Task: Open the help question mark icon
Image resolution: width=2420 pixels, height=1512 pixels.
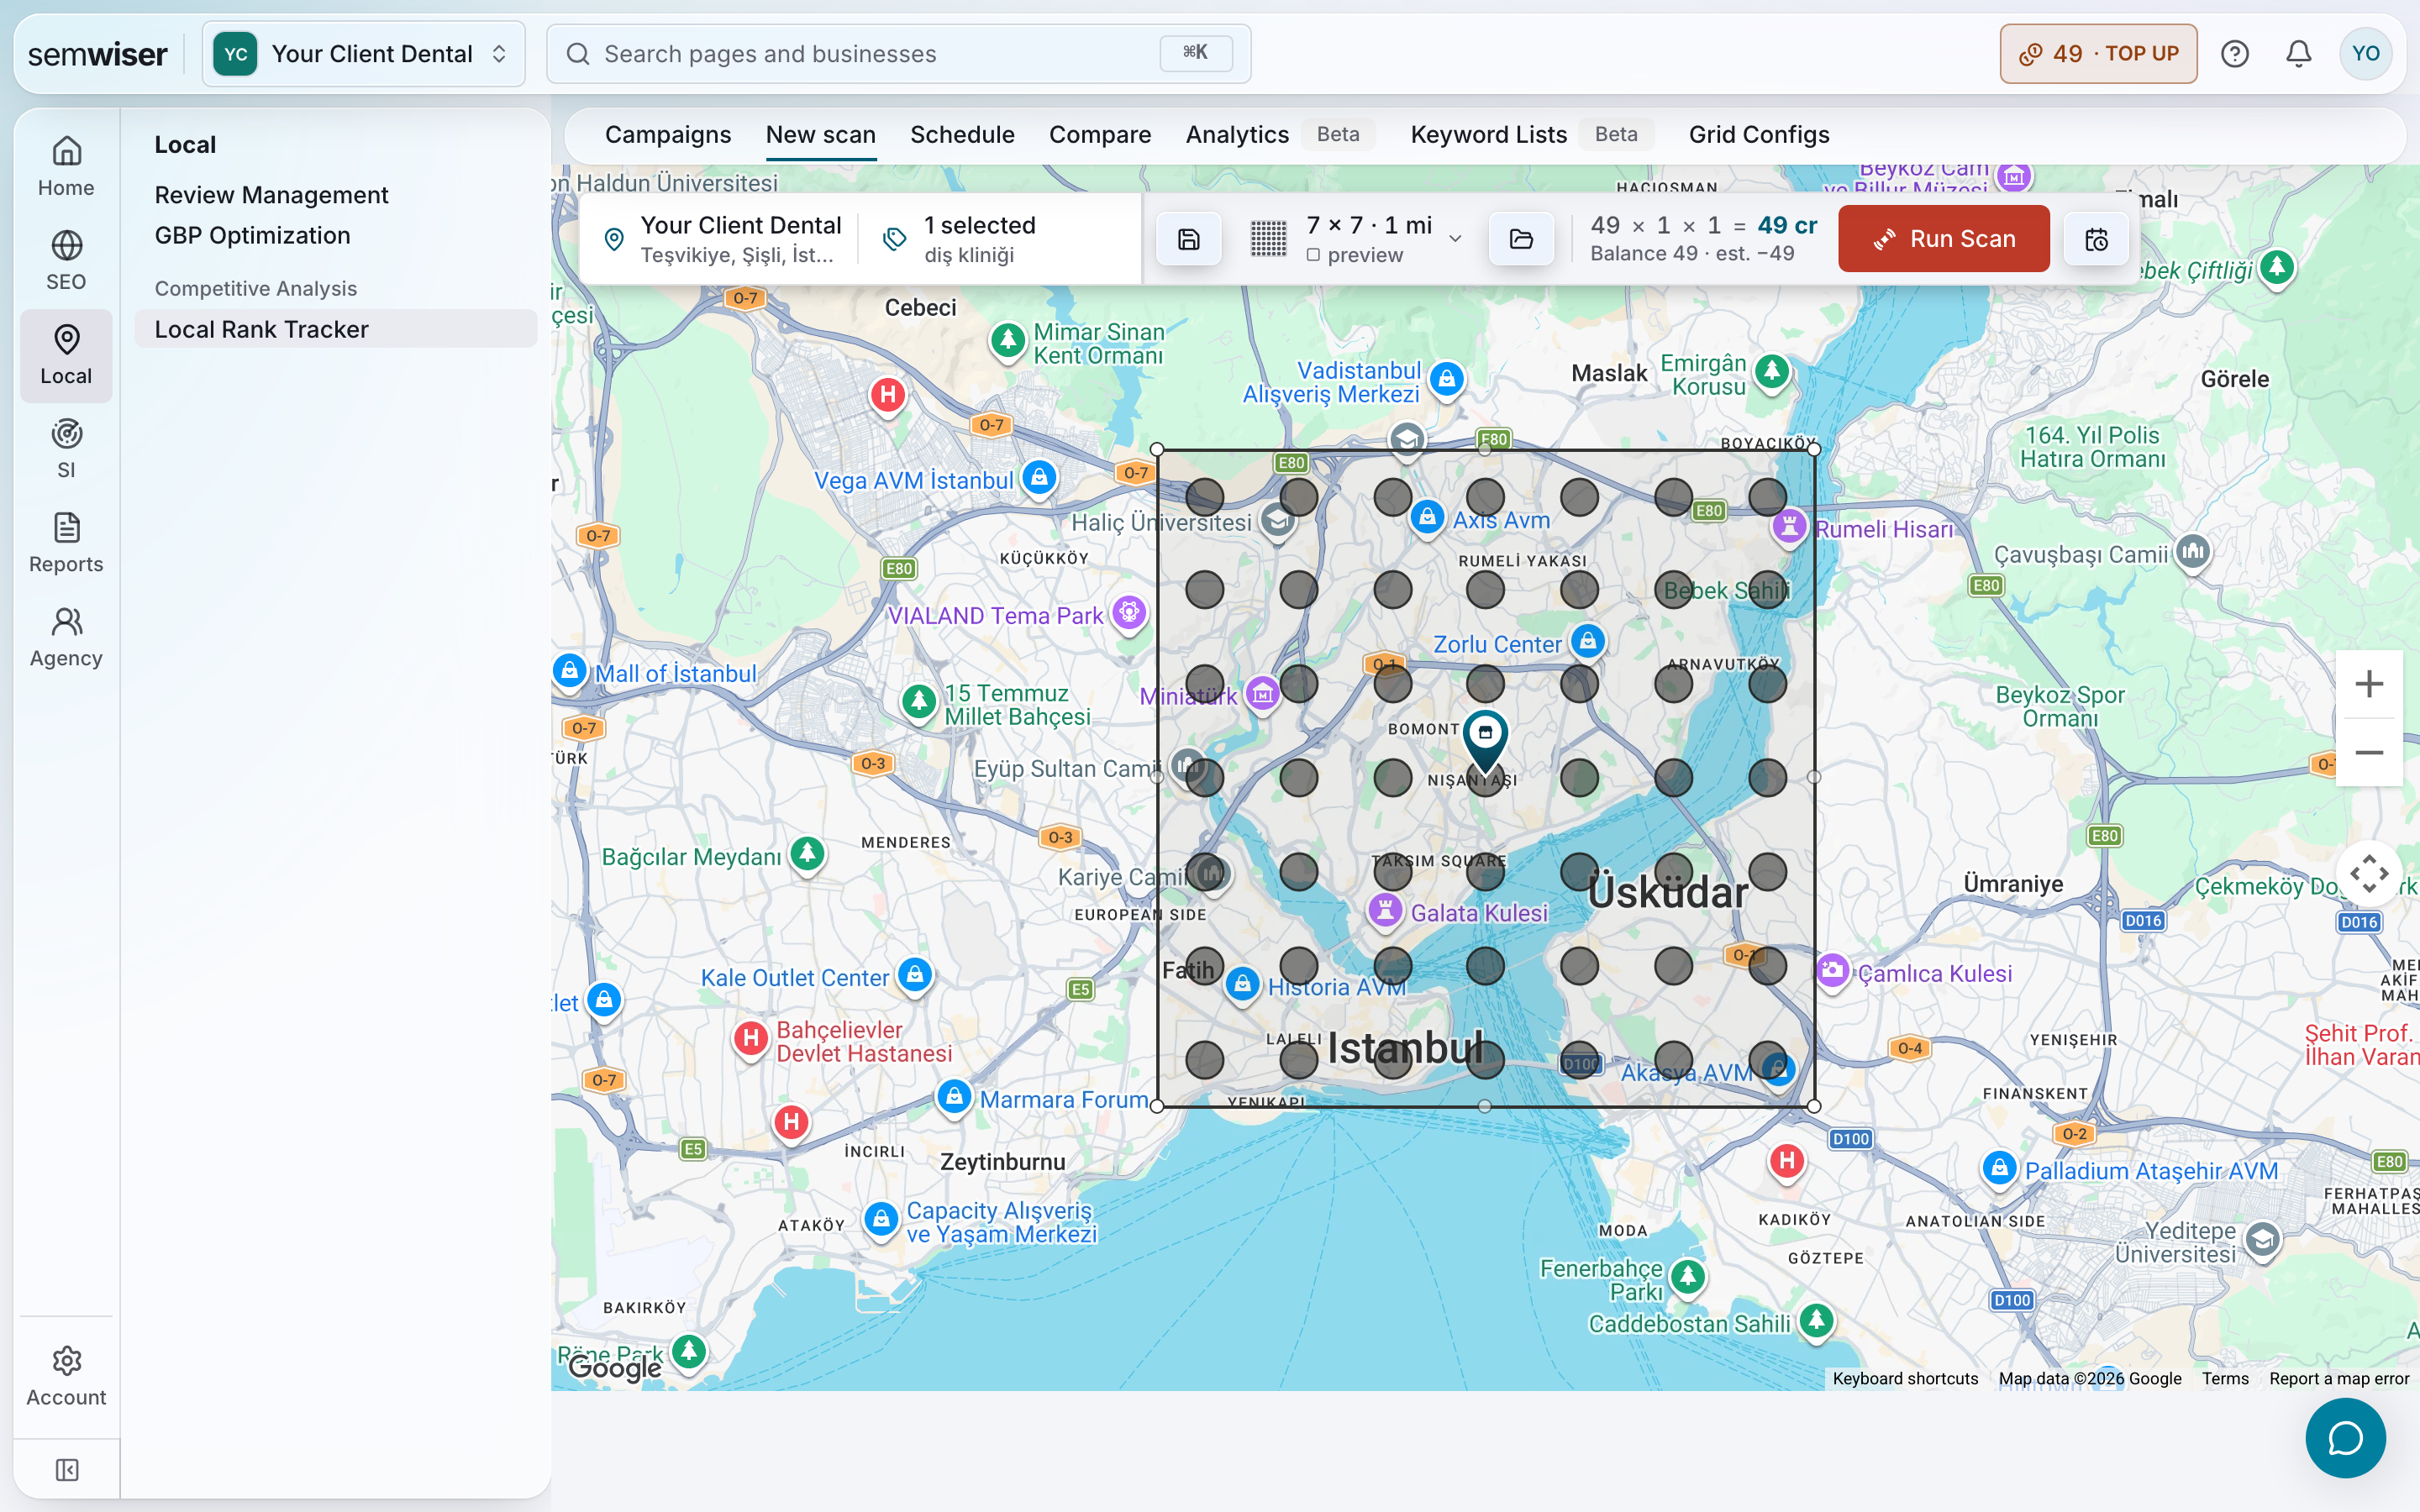Action: click(2234, 54)
